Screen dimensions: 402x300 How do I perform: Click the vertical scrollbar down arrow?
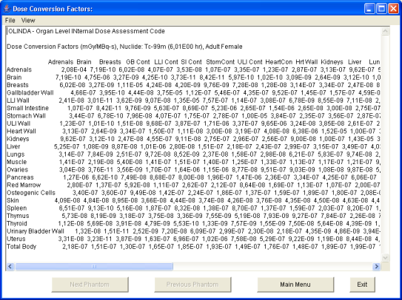coord(385,257)
